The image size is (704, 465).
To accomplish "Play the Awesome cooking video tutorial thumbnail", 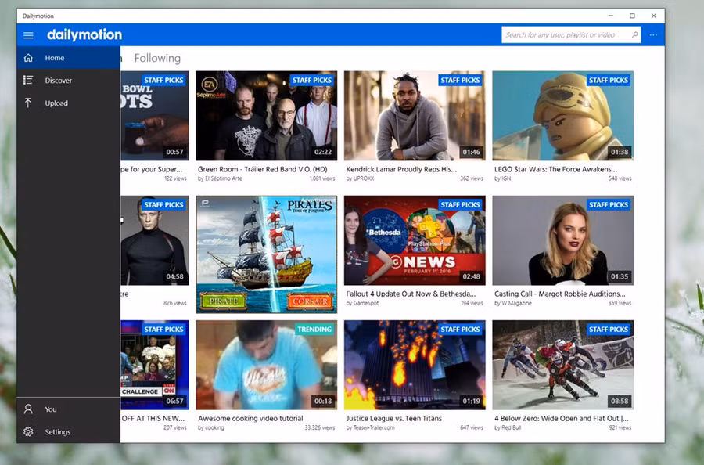I will coord(266,364).
